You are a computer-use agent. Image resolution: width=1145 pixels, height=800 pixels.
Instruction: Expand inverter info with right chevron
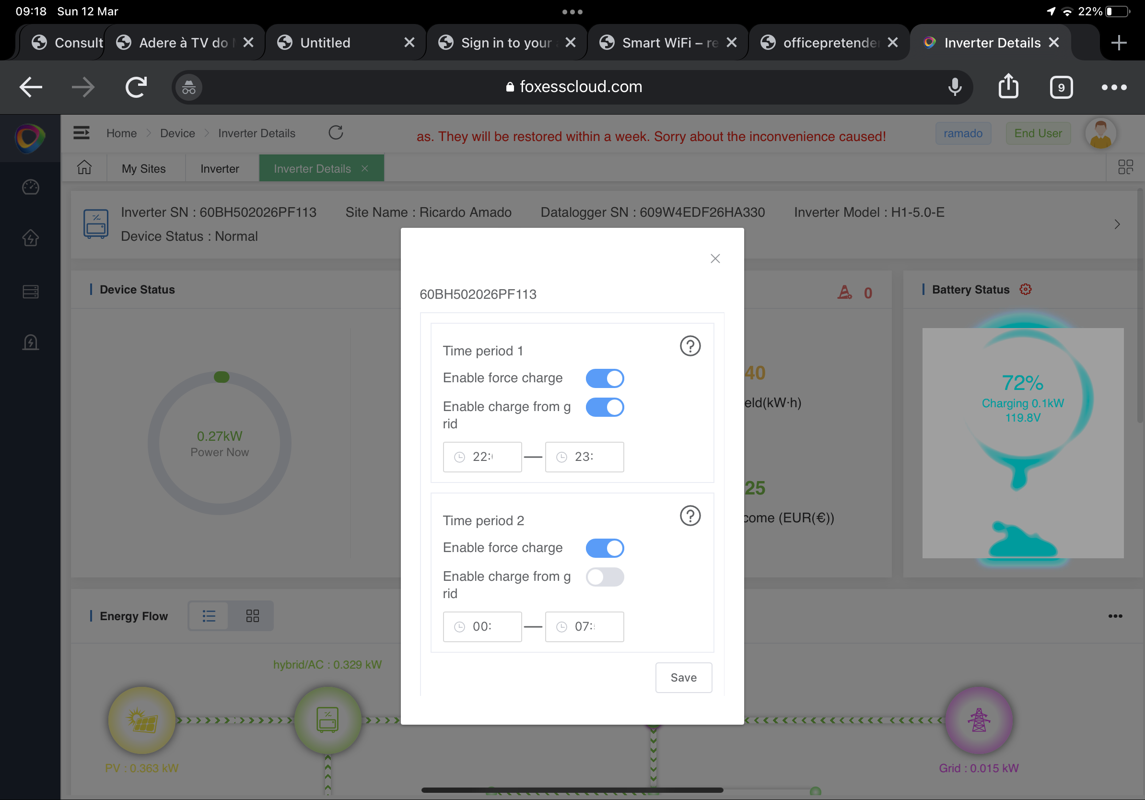point(1117,224)
